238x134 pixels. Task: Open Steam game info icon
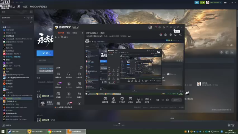point(227,52)
